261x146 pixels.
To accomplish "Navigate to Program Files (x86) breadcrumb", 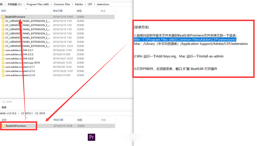I will click(x=38, y=4).
